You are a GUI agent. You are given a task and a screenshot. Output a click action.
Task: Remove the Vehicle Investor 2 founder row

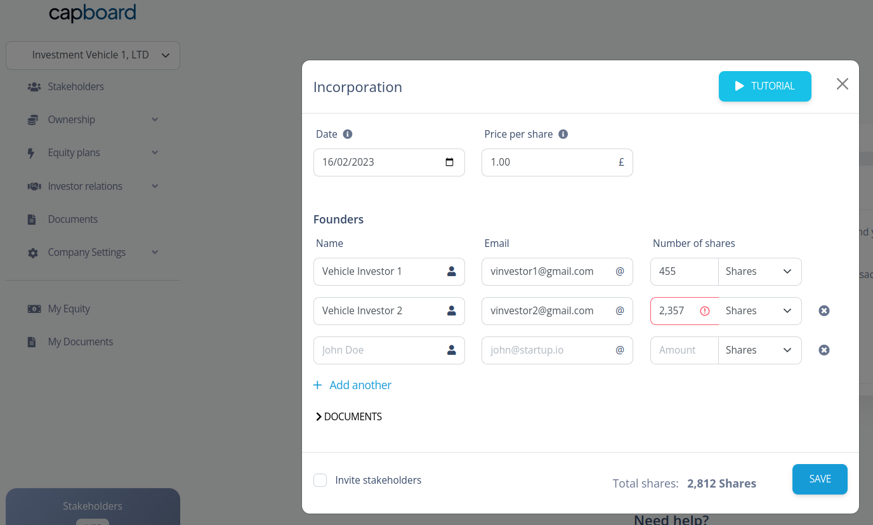point(824,310)
